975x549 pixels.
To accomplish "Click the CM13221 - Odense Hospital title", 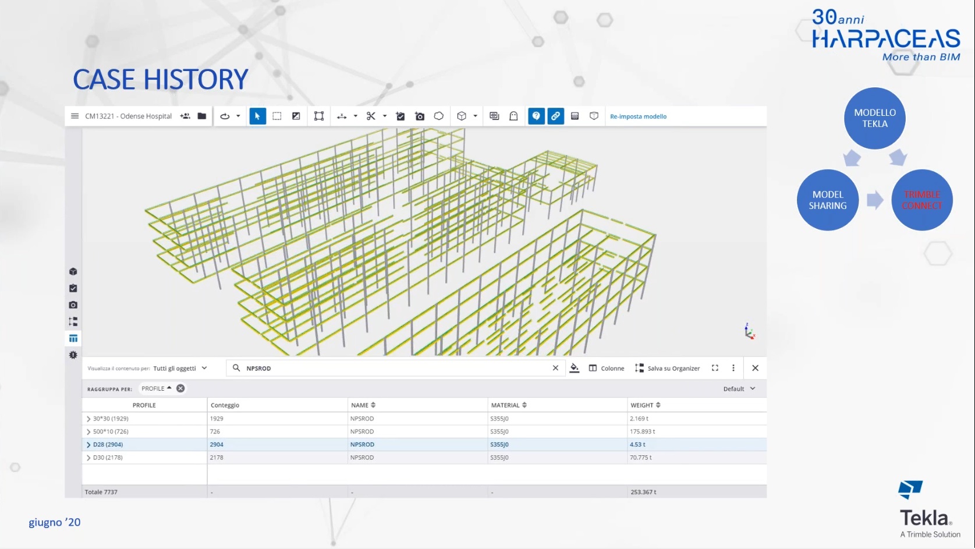I will click(128, 116).
